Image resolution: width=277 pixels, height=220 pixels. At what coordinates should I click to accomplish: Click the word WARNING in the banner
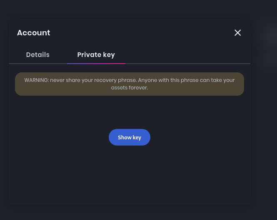click(x=36, y=80)
